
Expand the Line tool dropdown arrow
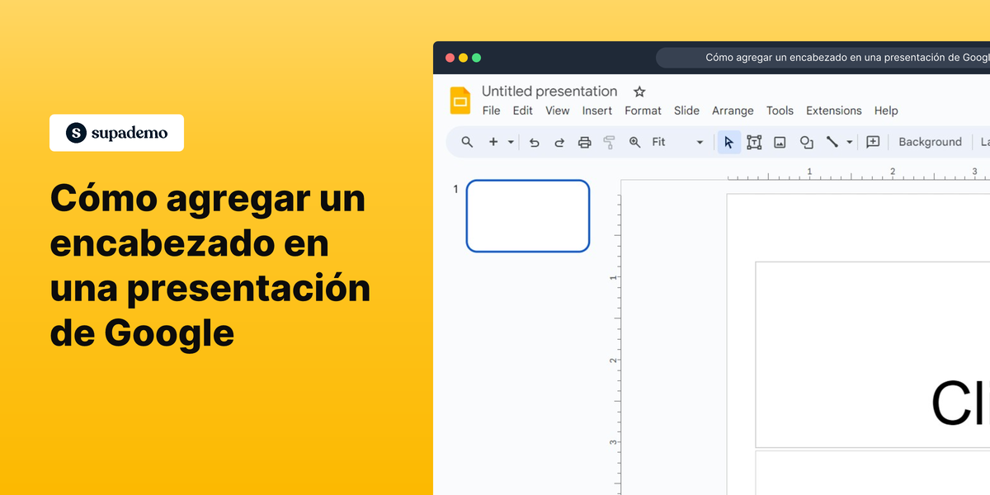click(x=849, y=142)
